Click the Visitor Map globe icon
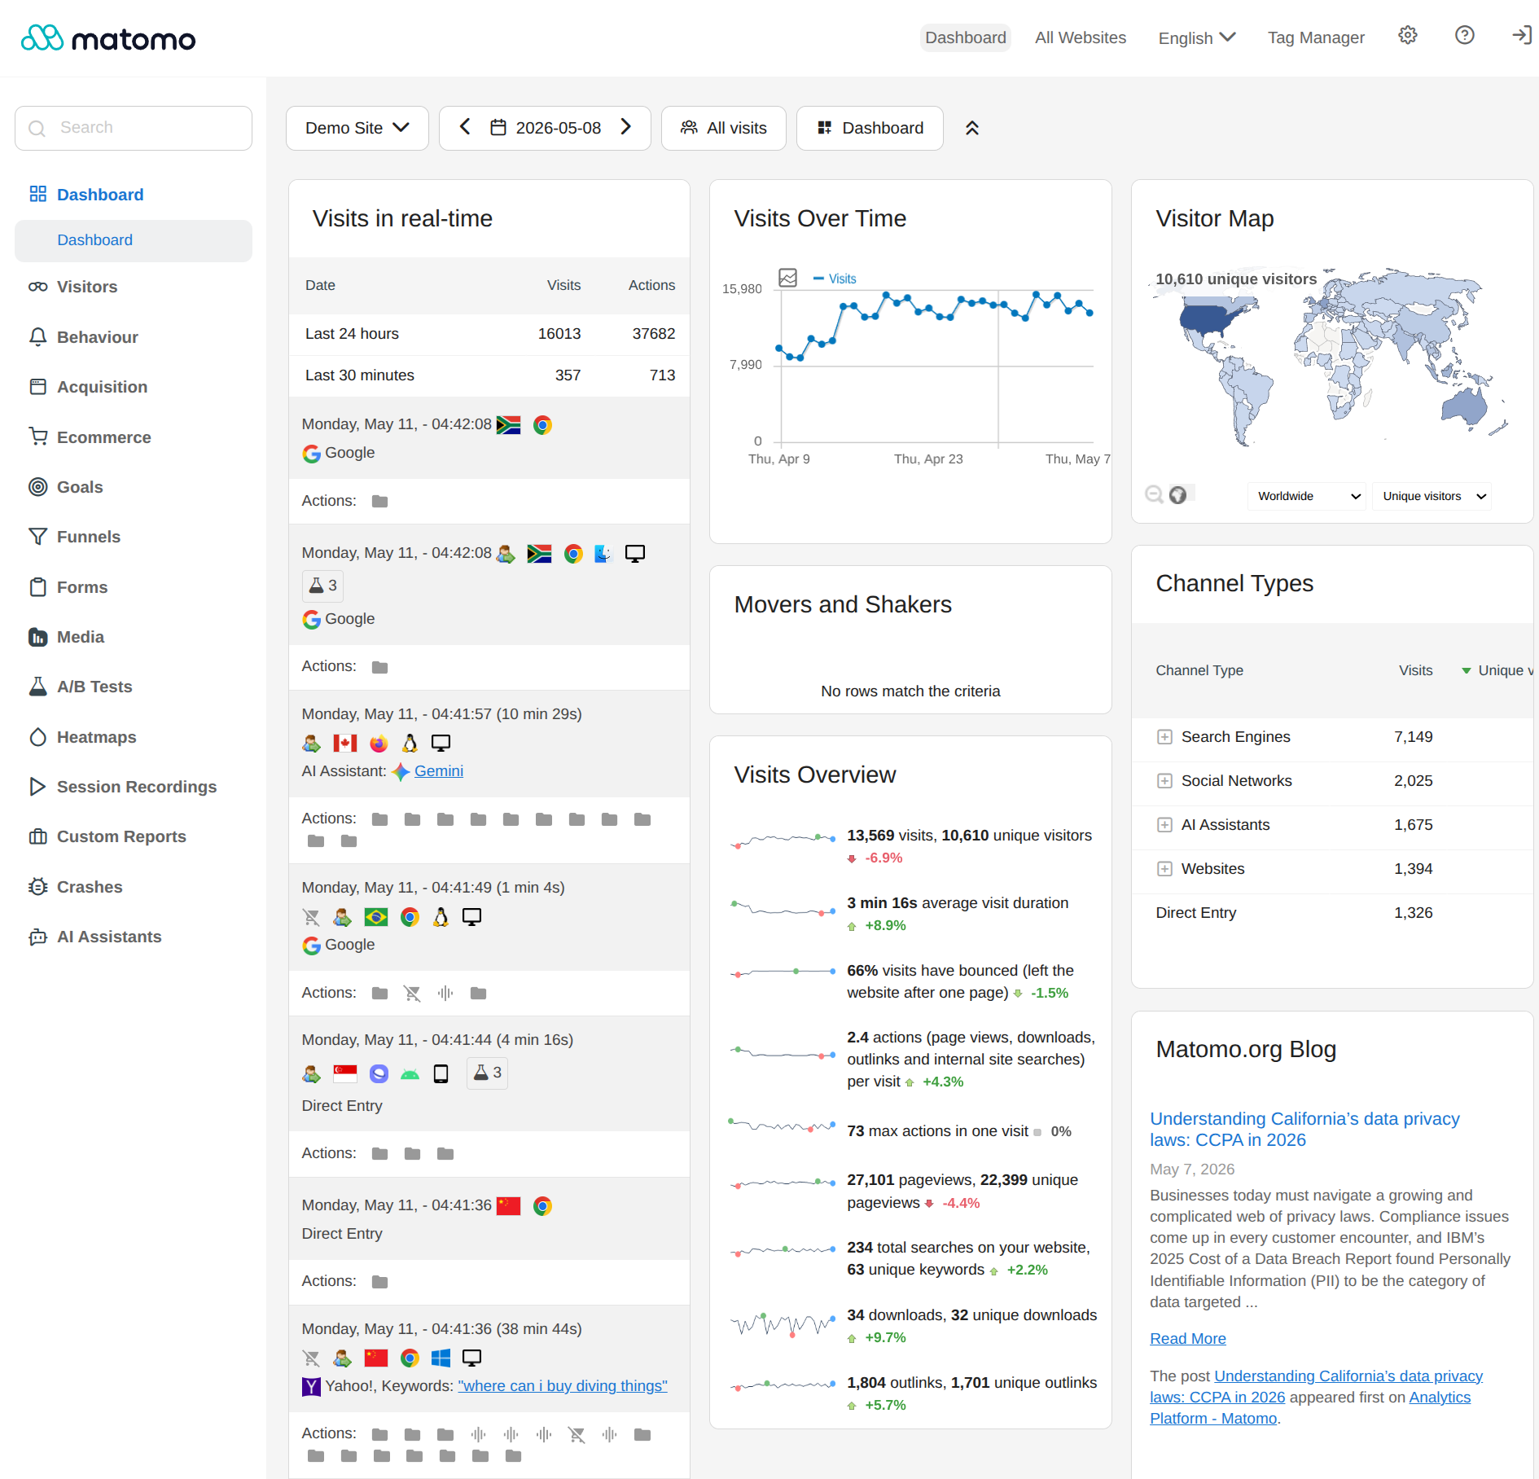Viewport: 1539px width, 1479px height. [1177, 494]
